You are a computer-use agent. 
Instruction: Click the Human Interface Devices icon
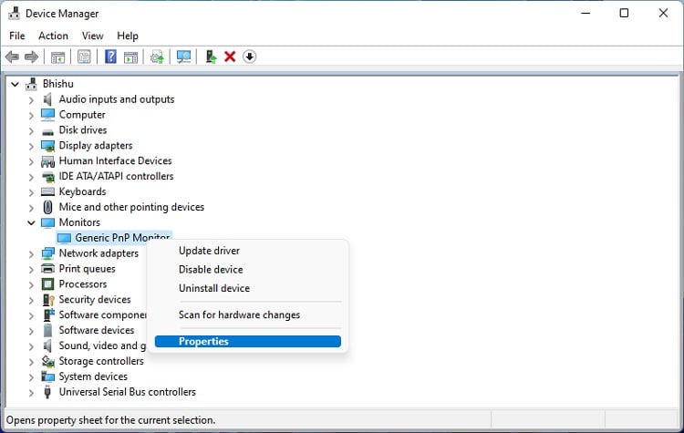47,161
